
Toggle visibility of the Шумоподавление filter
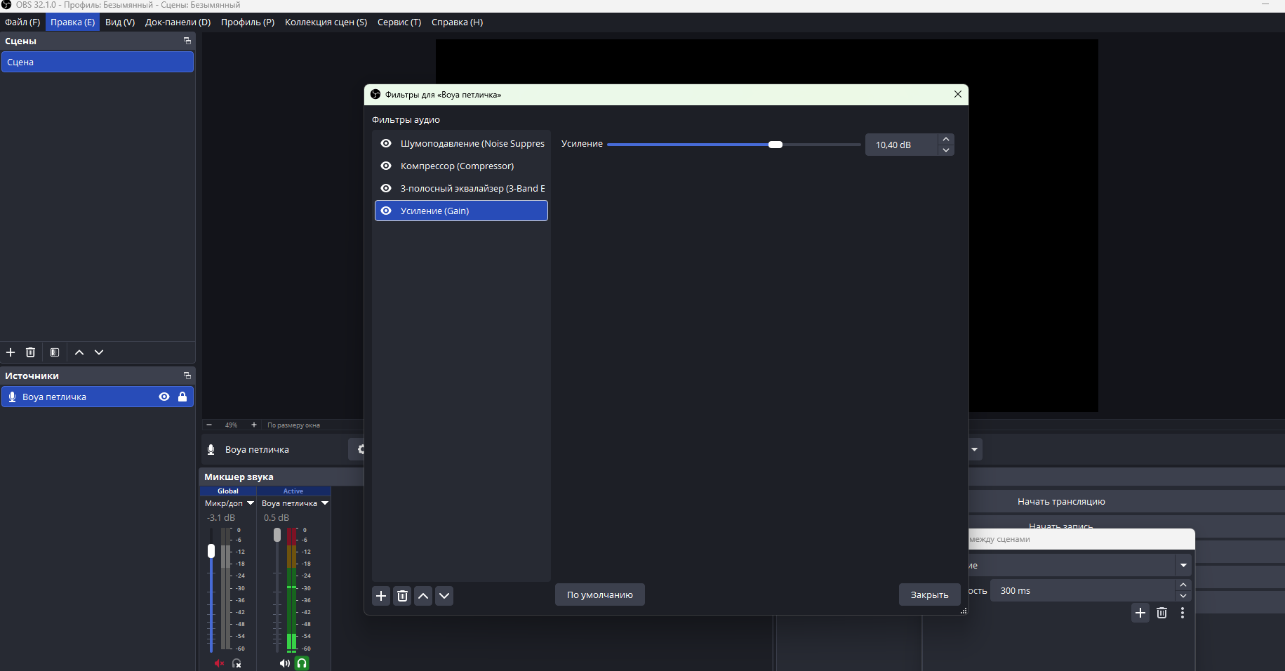[386, 143]
